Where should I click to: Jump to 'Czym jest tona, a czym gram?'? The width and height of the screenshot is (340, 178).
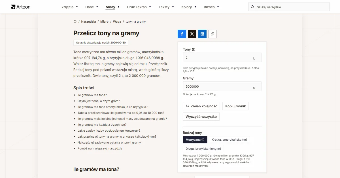tap(99, 101)
